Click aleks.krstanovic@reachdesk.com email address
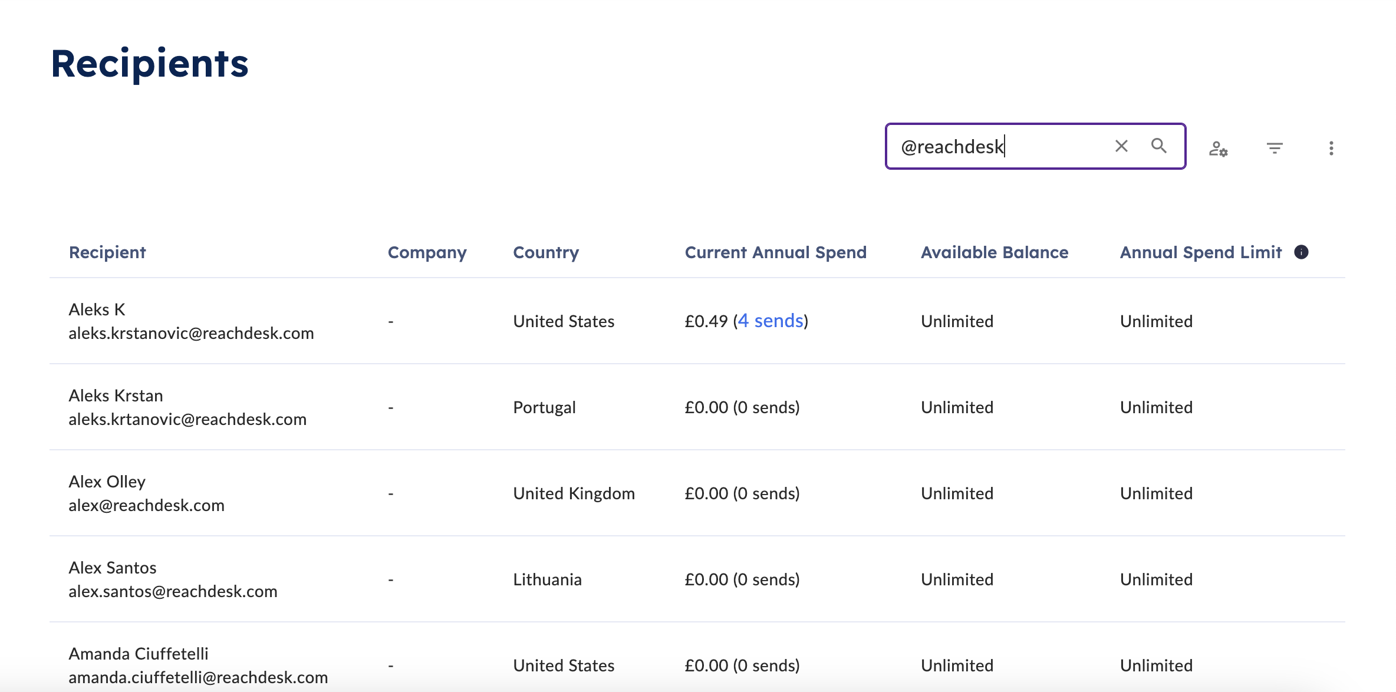This screenshot has width=1396, height=692. [191, 333]
